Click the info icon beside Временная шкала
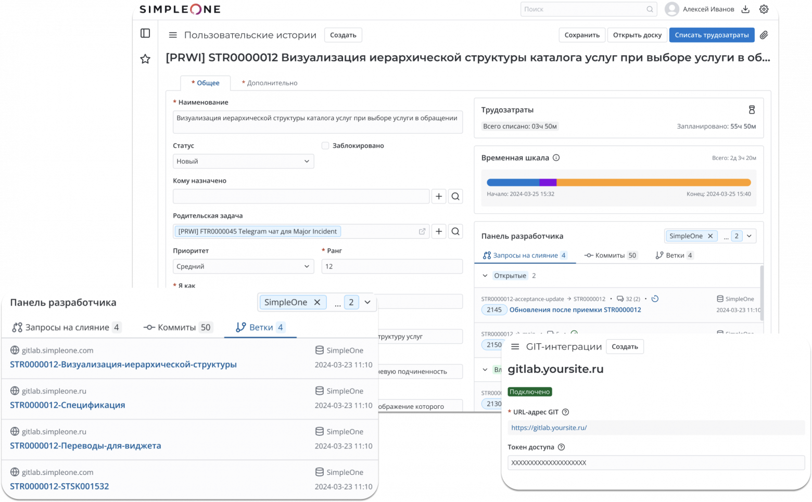Screen dimensions: 812x502 coord(556,158)
